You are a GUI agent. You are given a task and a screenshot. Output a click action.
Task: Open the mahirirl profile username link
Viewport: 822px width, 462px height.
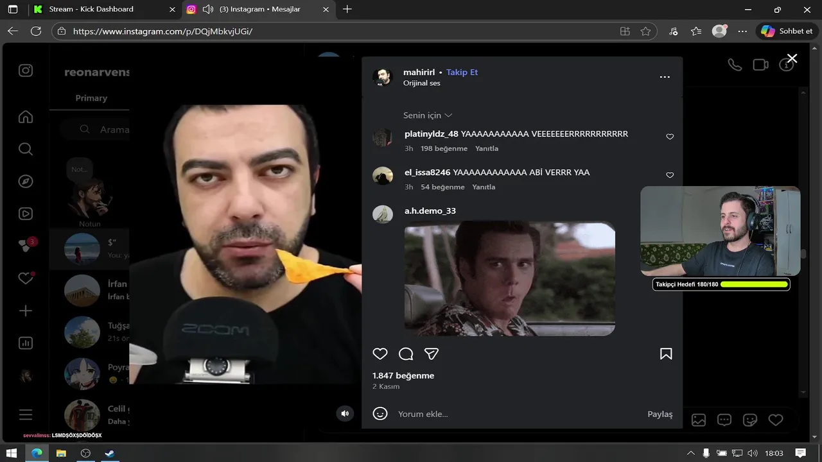pos(419,72)
